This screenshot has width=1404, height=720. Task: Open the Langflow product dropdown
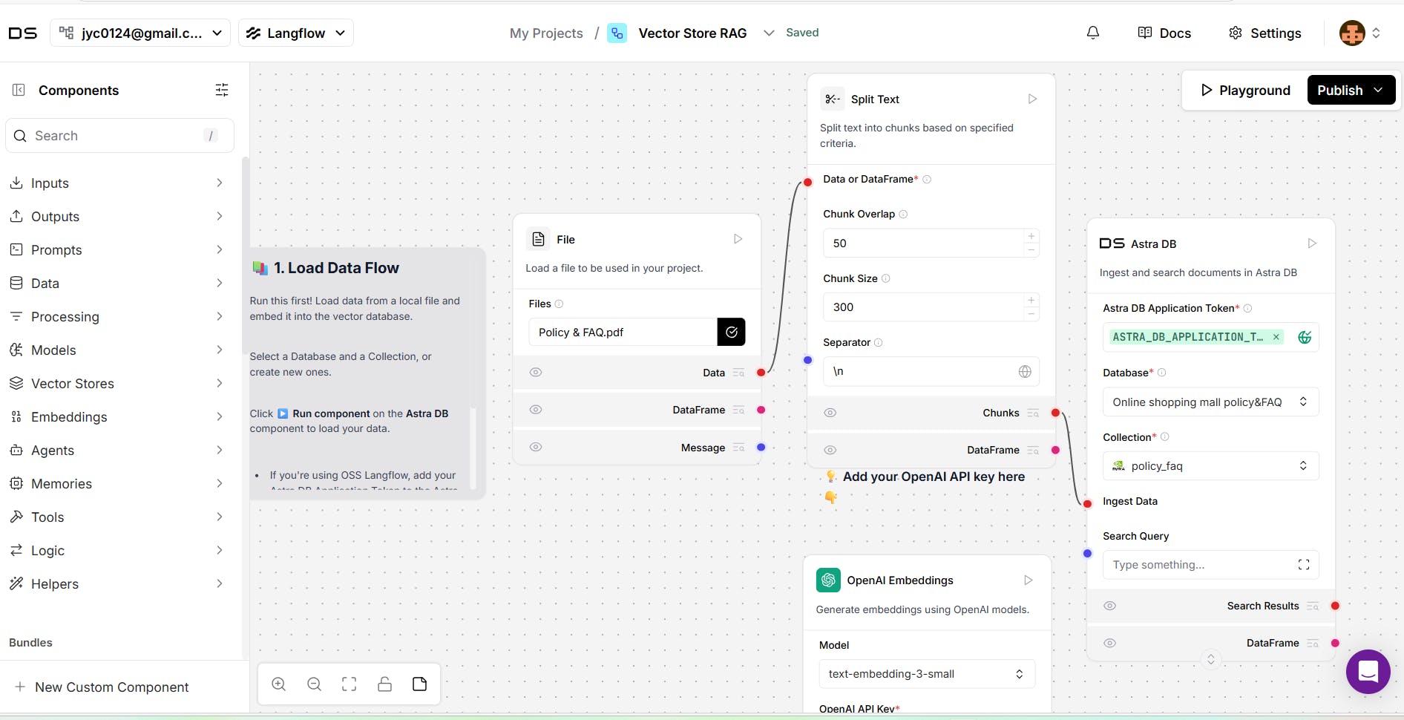click(295, 33)
